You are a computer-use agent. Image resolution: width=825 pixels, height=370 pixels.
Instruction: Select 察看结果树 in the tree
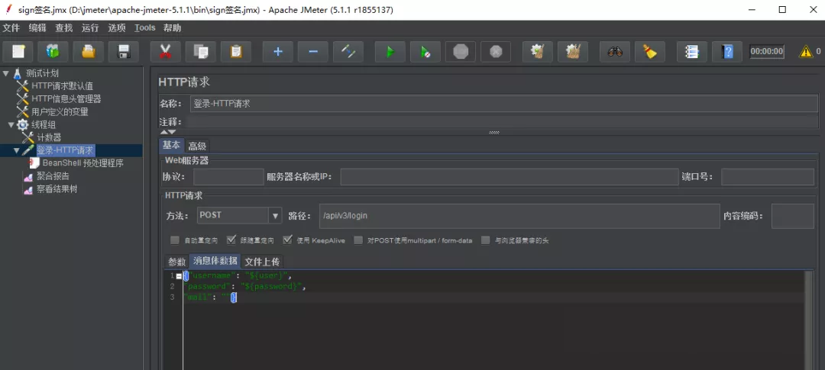click(57, 189)
